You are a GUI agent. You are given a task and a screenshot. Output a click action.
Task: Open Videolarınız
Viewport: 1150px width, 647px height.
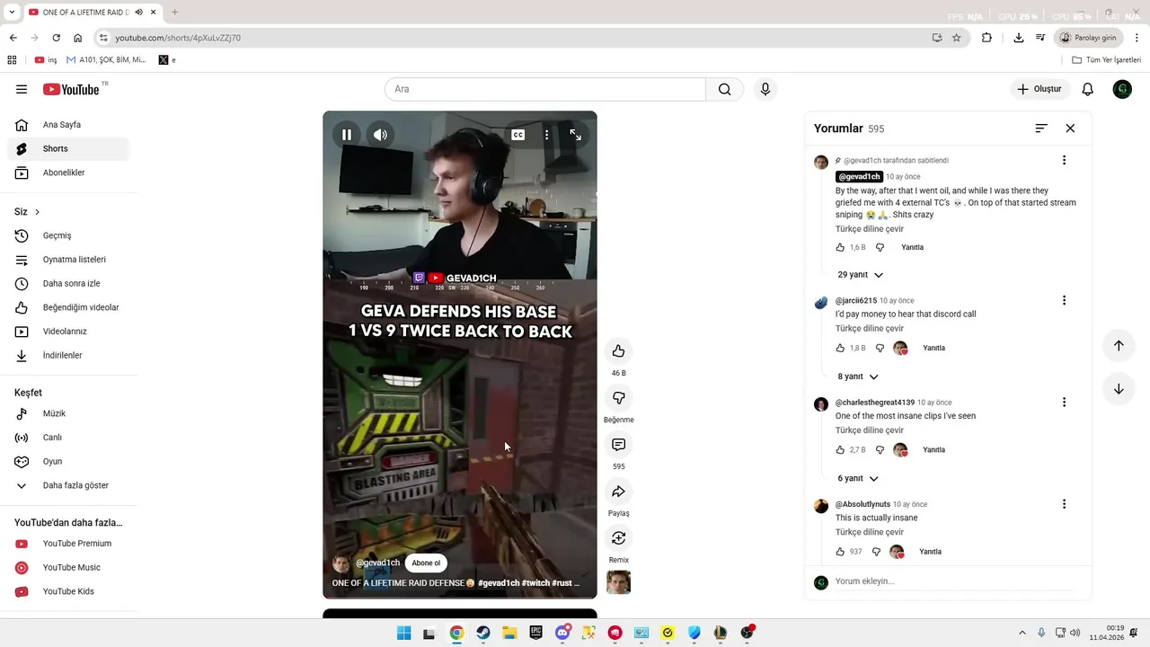pyautogui.click(x=68, y=332)
